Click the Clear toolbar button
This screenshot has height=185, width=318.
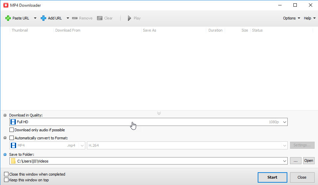click(x=105, y=18)
